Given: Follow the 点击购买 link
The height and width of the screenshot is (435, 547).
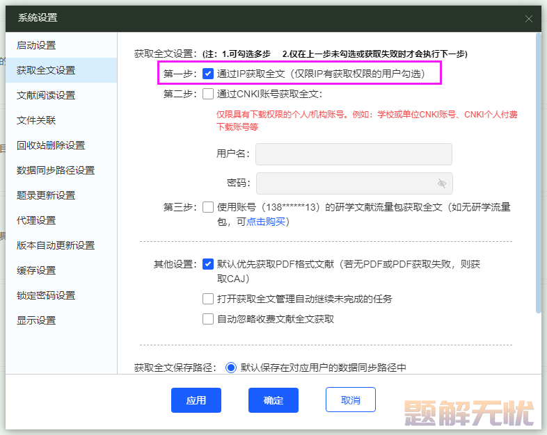Looking at the screenshot, I should tap(266, 222).
